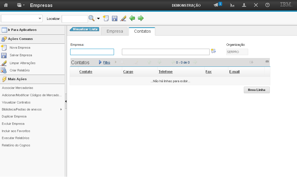297x177 pixels.
Task: Open the Filtro link in Contatos
Action: click(x=106, y=62)
